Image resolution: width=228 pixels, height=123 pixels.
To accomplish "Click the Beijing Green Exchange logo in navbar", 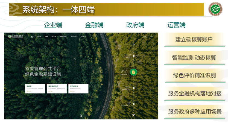I will (x=16, y=36).
